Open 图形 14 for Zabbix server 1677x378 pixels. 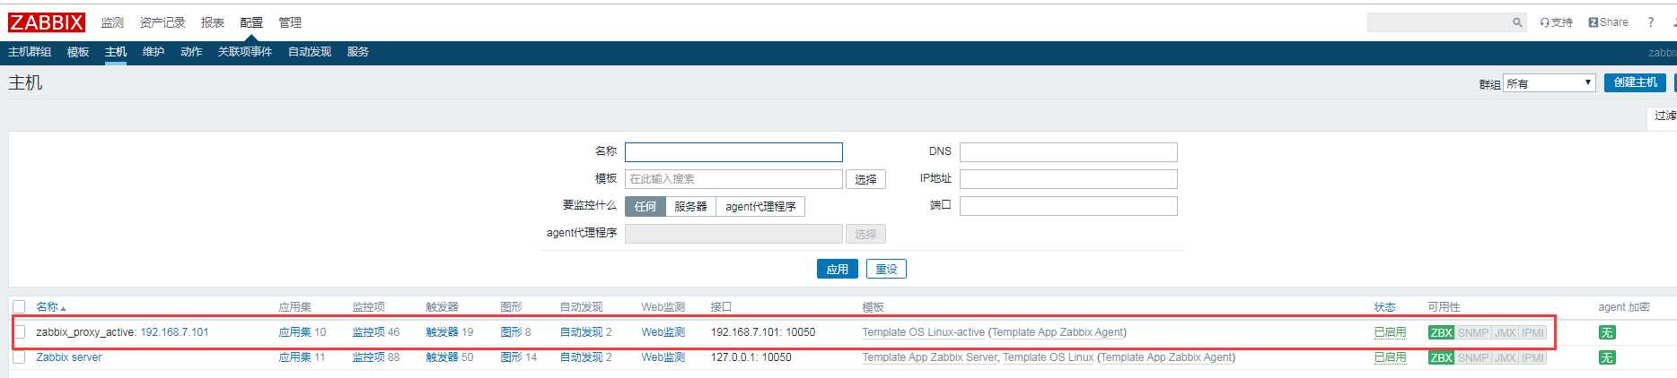coord(511,357)
